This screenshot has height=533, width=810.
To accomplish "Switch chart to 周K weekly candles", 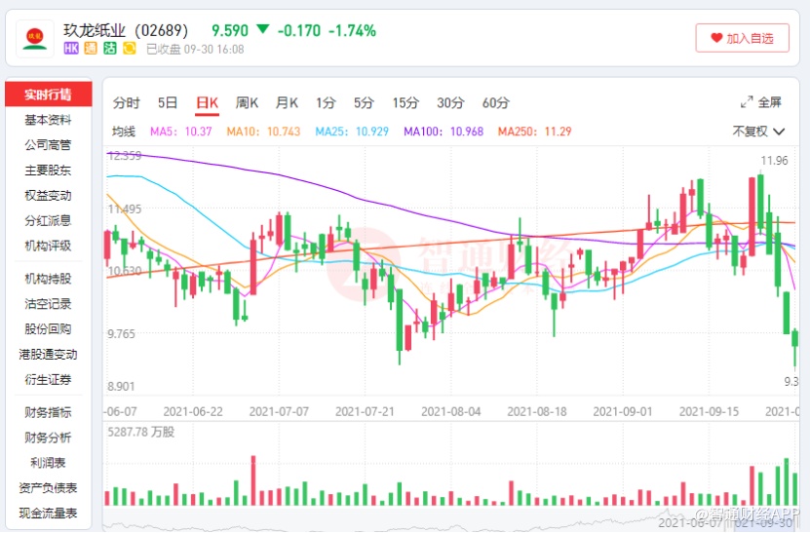I will click(x=247, y=102).
